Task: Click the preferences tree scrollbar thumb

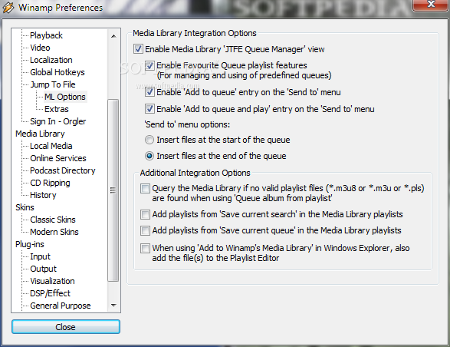Action: 113,190
